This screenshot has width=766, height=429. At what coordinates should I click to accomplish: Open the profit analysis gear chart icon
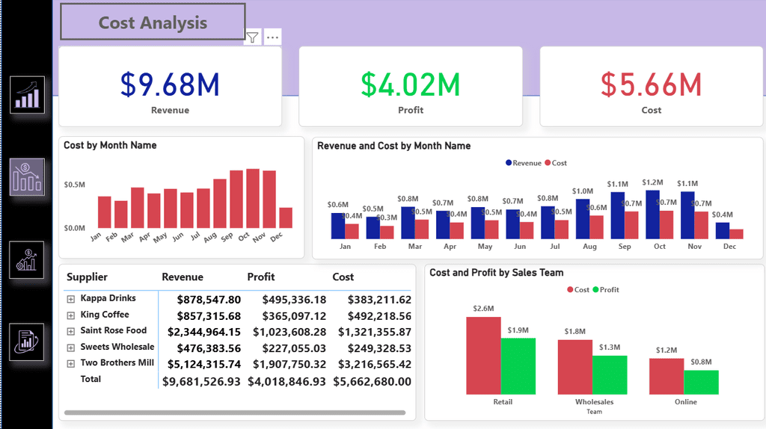(26, 259)
